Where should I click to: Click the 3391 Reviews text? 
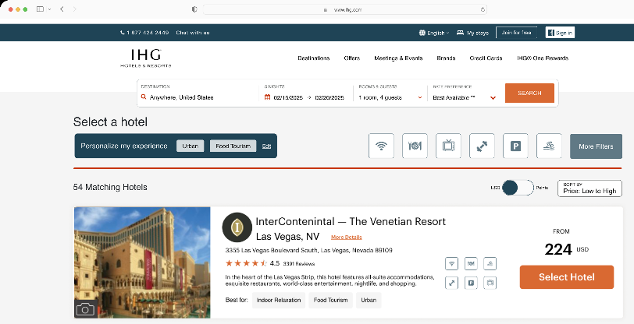click(299, 264)
